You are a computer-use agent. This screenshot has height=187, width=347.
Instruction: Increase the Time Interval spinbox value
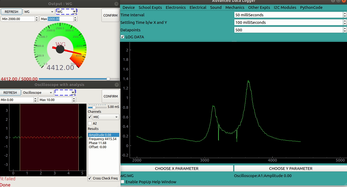345,13
